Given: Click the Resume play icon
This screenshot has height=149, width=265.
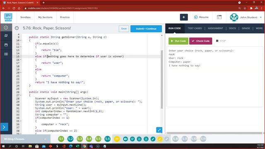Looking at the screenshot, I should pos(196,17).
